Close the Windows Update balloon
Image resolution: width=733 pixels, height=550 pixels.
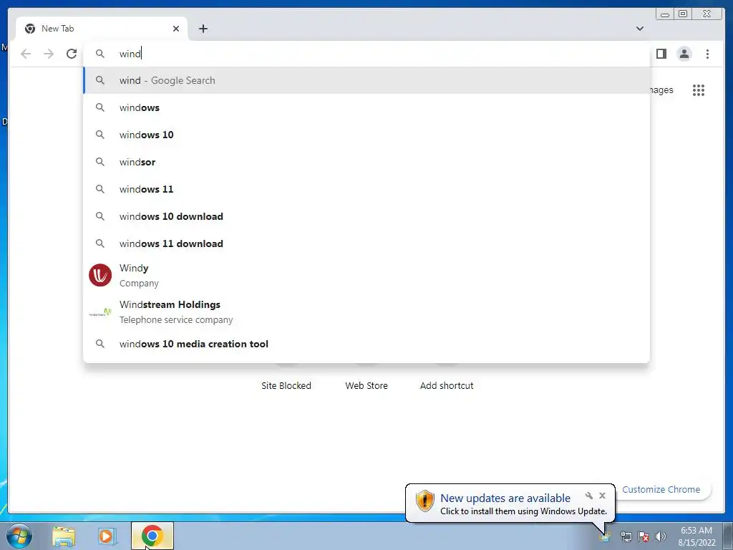(602, 496)
